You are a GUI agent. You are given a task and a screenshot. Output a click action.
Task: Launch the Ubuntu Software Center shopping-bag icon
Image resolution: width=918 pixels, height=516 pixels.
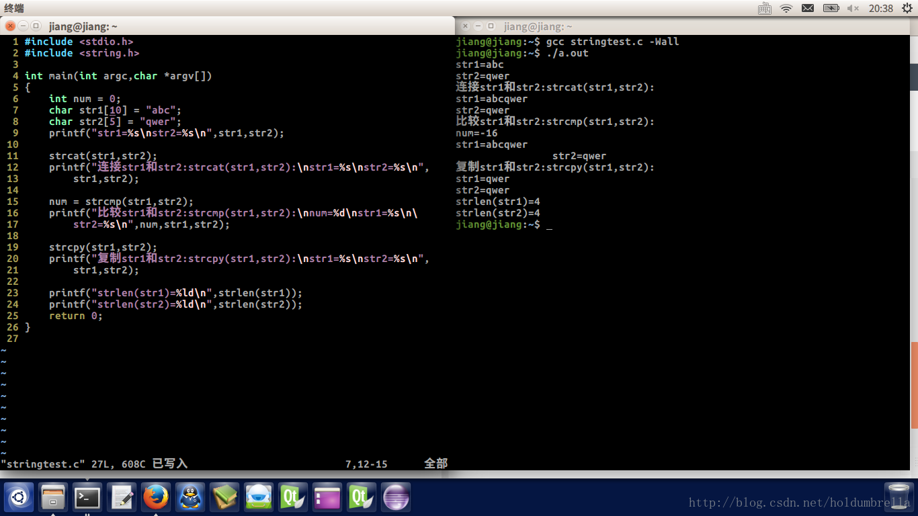click(259, 498)
